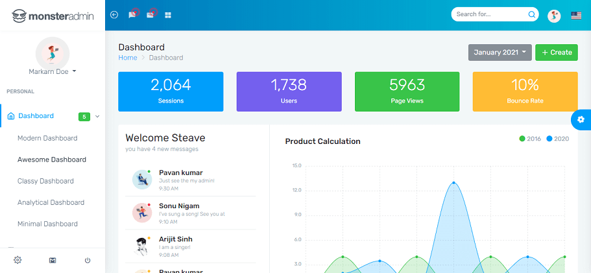Click the monsteradmin logo

(53, 16)
